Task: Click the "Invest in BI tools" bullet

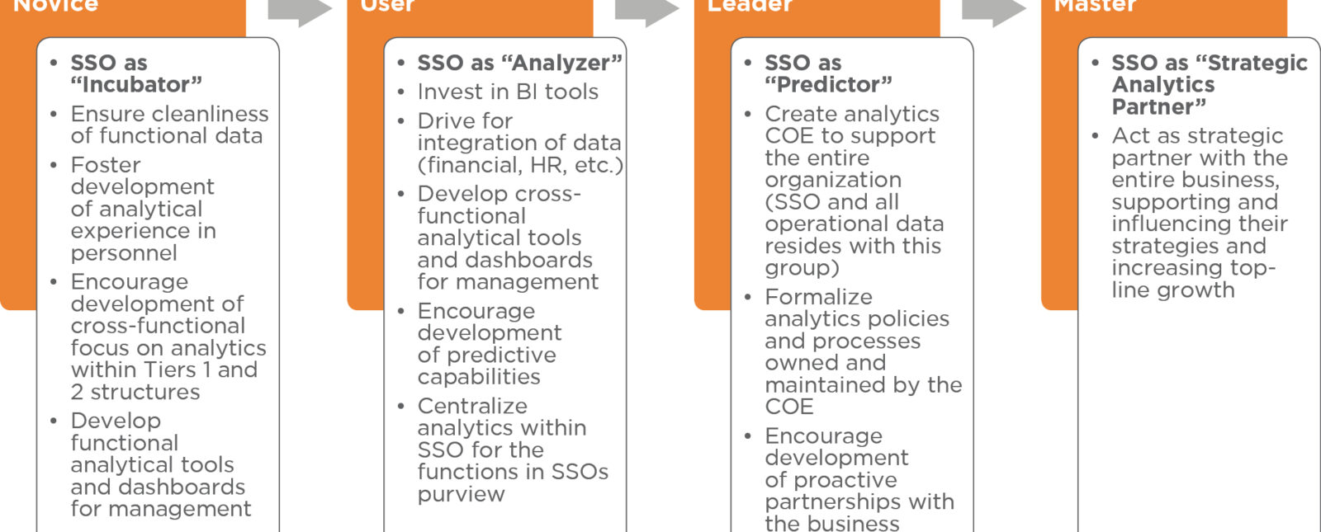Action: tap(508, 92)
